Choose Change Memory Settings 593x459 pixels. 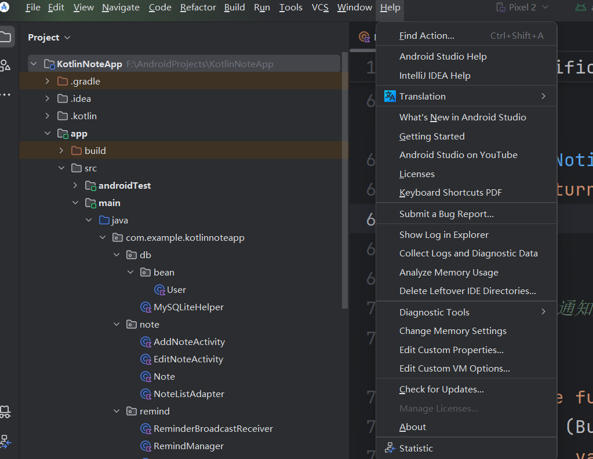(467, 331)
